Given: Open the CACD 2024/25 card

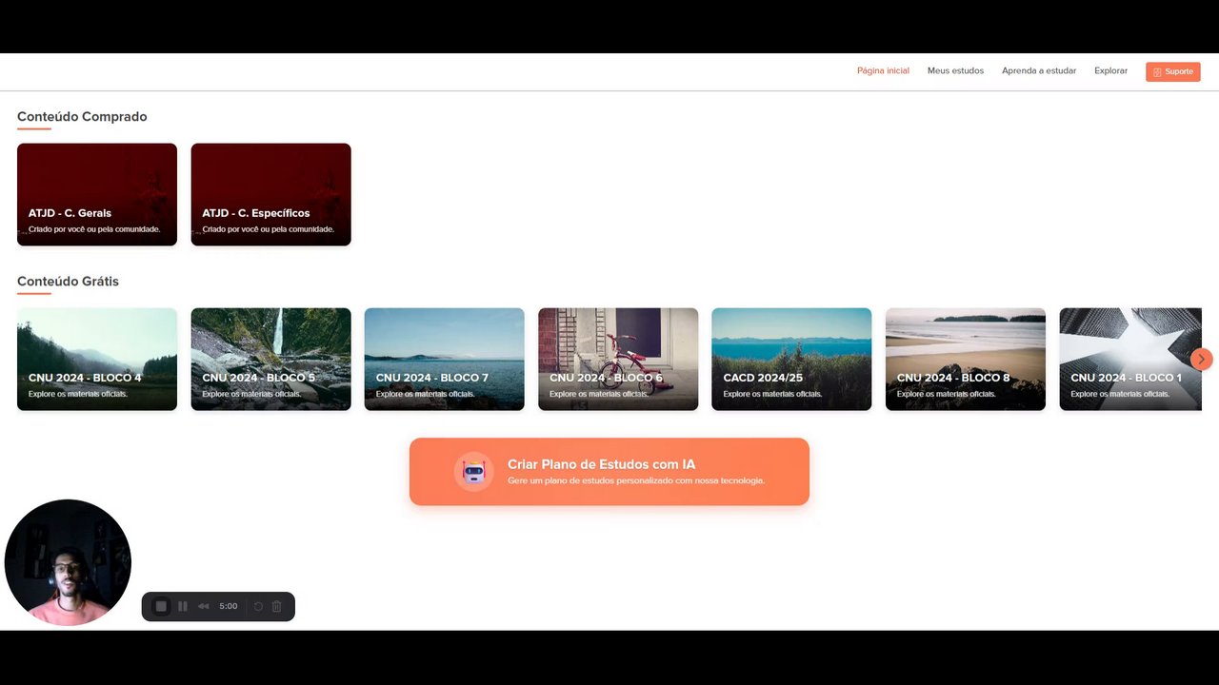Looking at the screenshot, I should point(791,359).
